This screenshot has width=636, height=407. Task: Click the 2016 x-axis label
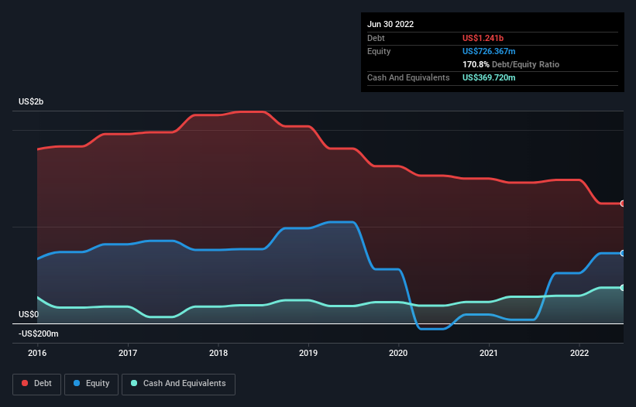point(37,353)
